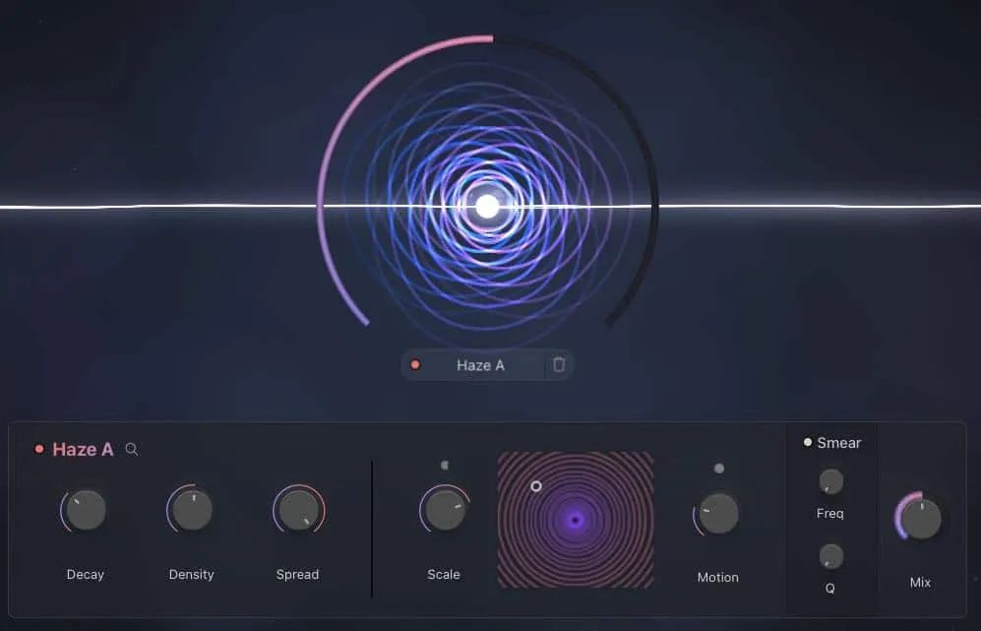Screen dimensions: 981x631
Task: Click the Haze A panel title text
Action: tap(84, 450)
